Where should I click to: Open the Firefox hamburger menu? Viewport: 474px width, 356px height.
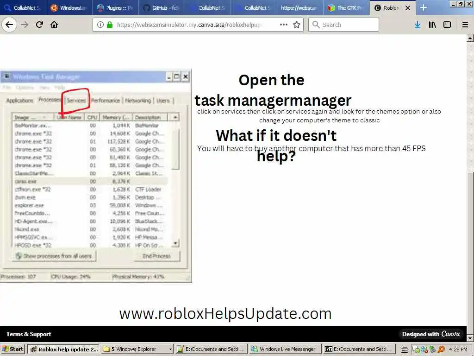coord(465,25)
